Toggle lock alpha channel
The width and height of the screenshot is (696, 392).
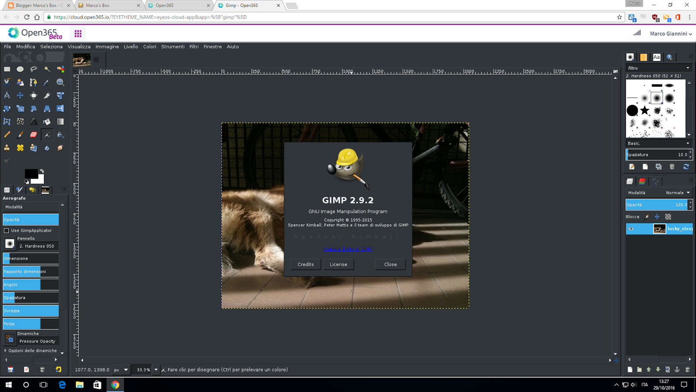pyautogui.click(x=668, y=217)
